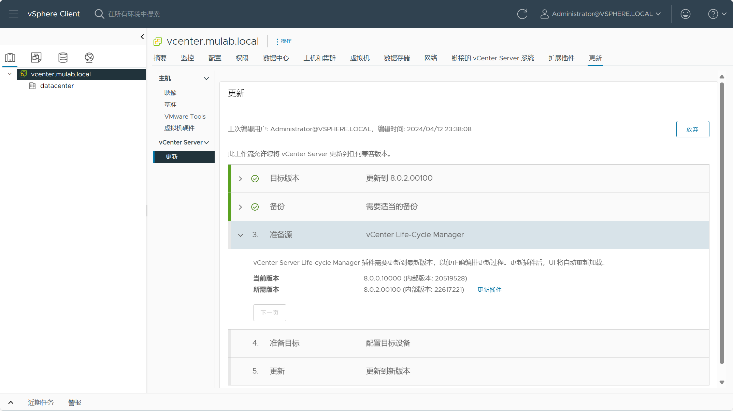Image resolution: width=733 pixels, height=411 pixels.
Task: Click the vCenter icon in tree row
Action: [23, 74]
